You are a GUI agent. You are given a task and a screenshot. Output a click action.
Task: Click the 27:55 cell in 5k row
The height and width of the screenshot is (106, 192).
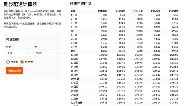tap(104, 31)
